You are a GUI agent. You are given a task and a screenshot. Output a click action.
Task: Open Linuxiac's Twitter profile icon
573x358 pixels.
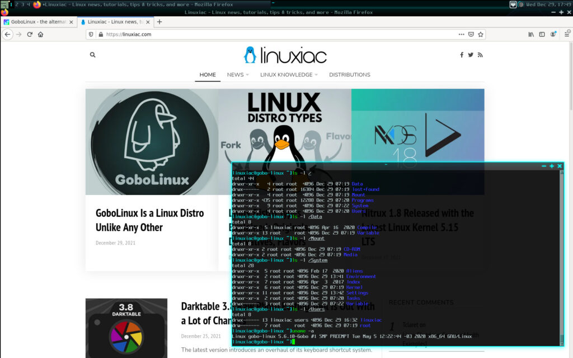point(471,55)
